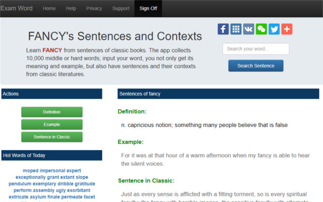Click the word search input field
The image size is (323, 202).
click(255, 49)
